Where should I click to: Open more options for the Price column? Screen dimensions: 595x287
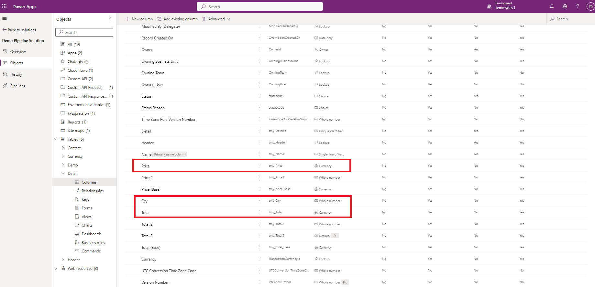[259, 166]
